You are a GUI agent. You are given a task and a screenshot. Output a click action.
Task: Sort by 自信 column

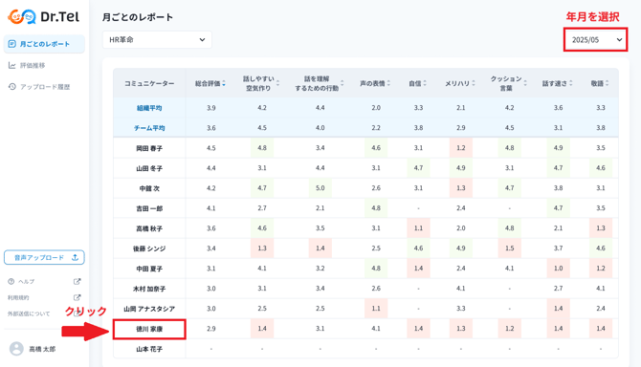pyautogui.click(x=425, y=83)
